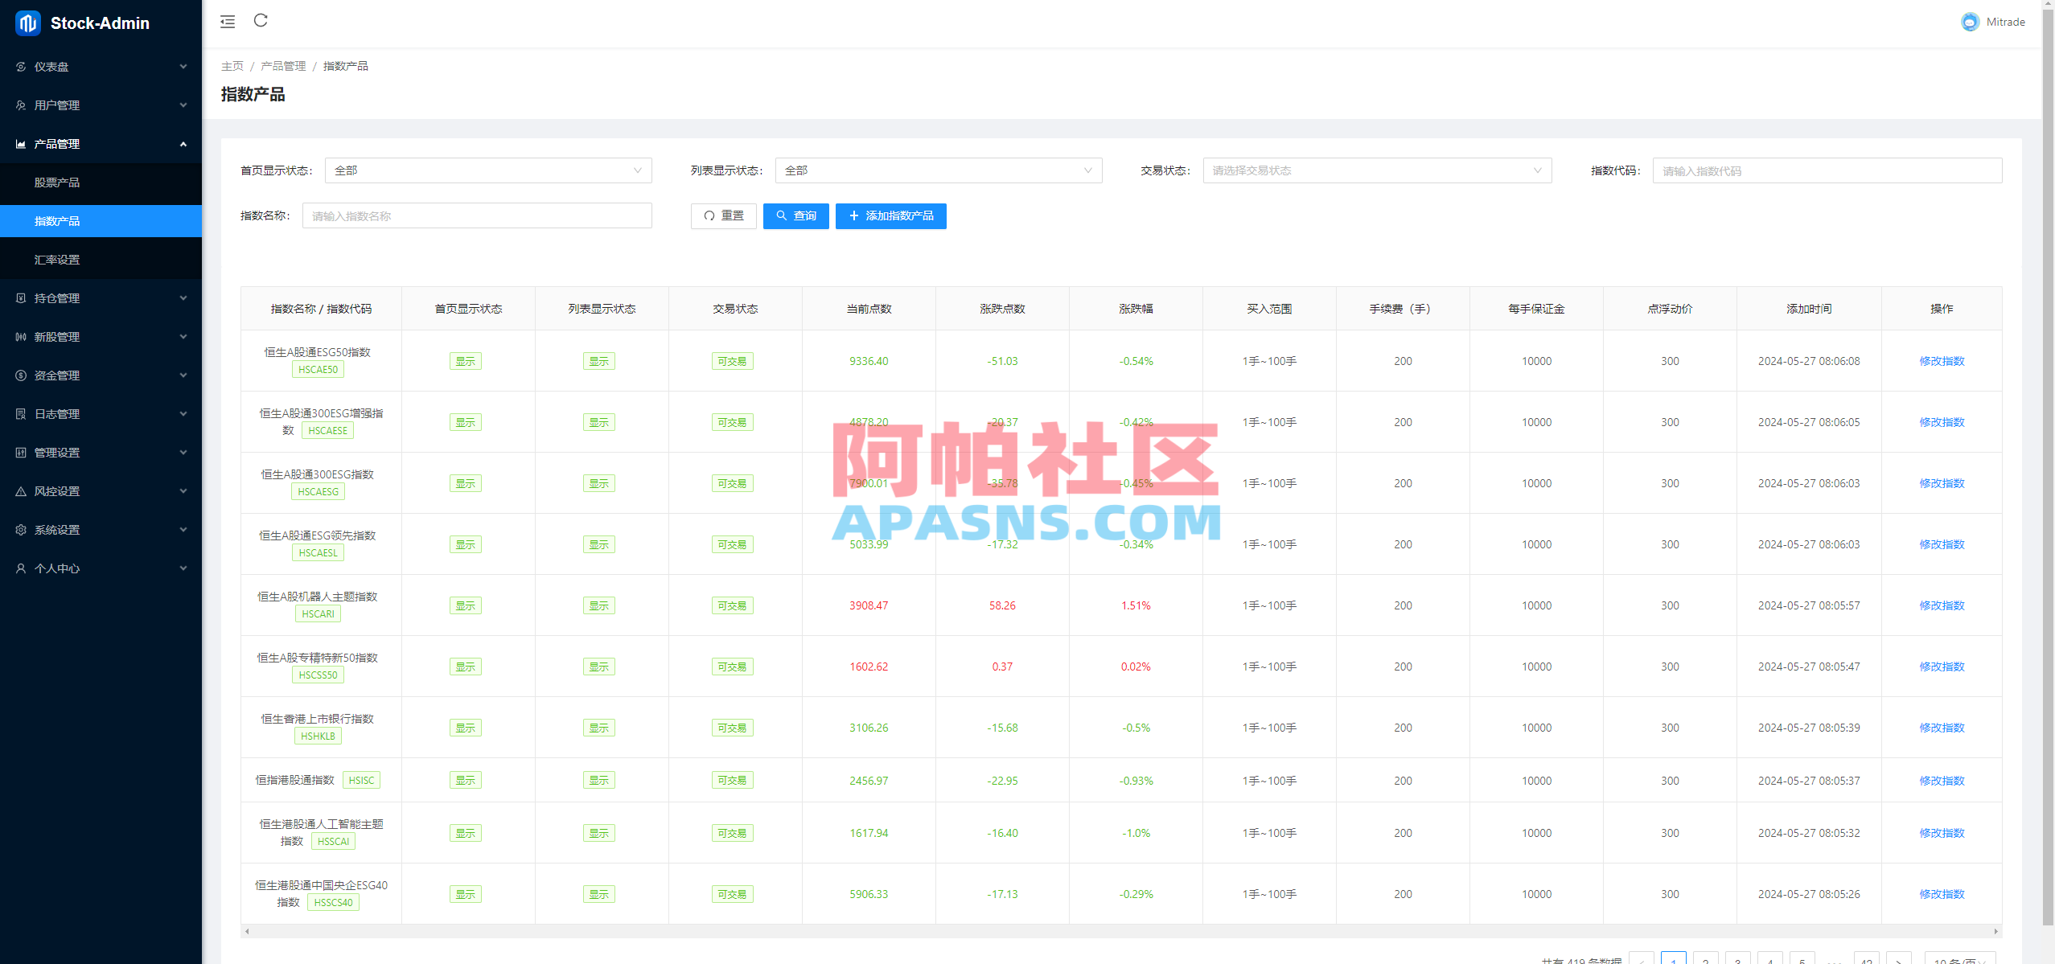Image resolution: width=2055 pixels, height=964 pixels.
Task: Click the 持仓管理 position management icon
Action: point(20,297)
